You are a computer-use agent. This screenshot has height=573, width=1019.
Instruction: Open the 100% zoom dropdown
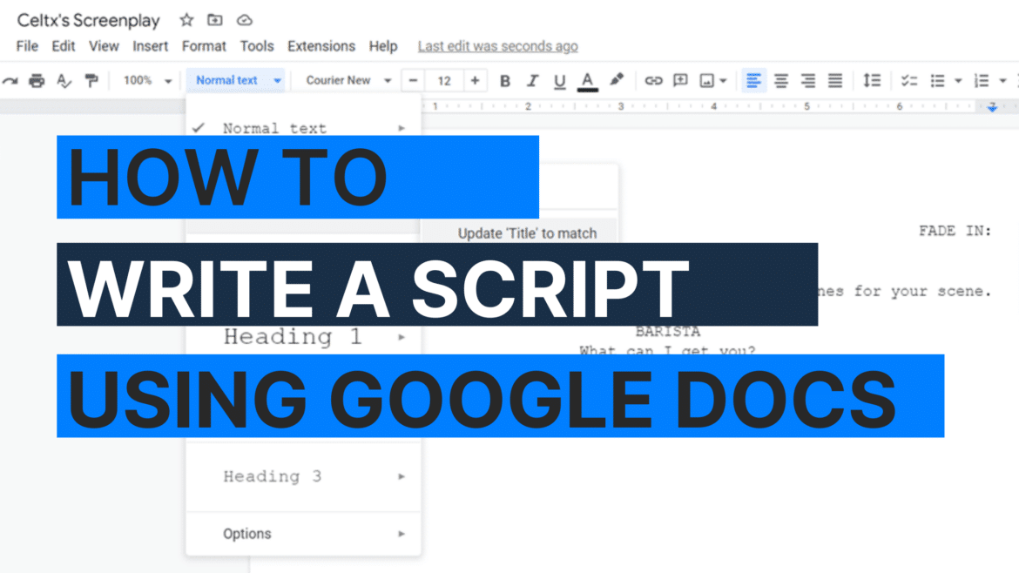[145, 79]
